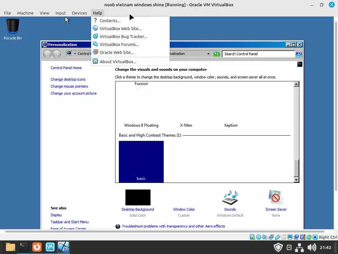The height and width of the screenshot is (254, 338).
Task: Click Change your account picture link
Action: click(x=74, y=93)
